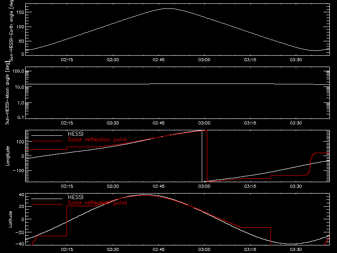
Task: Click 40 tick on Latitude axis
Action: coord(21,195)
